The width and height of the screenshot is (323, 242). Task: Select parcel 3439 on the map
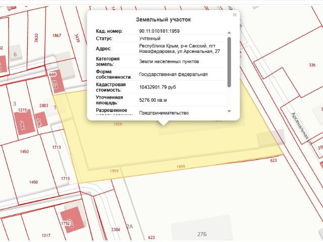coord(77,38)
